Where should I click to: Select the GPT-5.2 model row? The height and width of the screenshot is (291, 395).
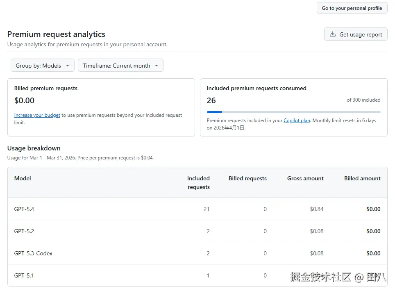(24, 231)
